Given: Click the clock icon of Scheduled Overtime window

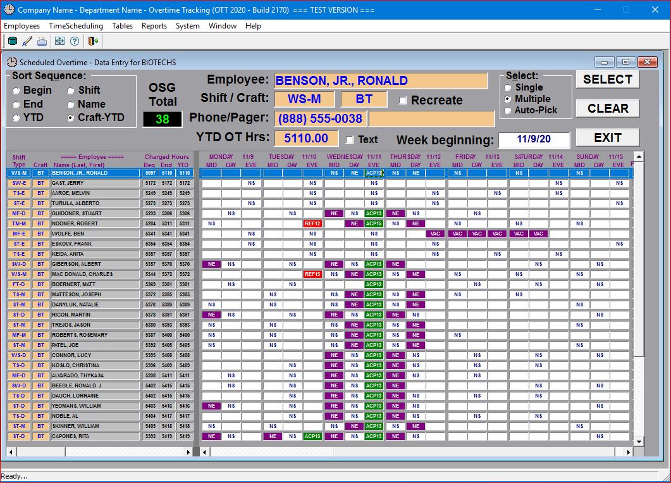Looking at the screenshot, I should [x=12, y=62].
